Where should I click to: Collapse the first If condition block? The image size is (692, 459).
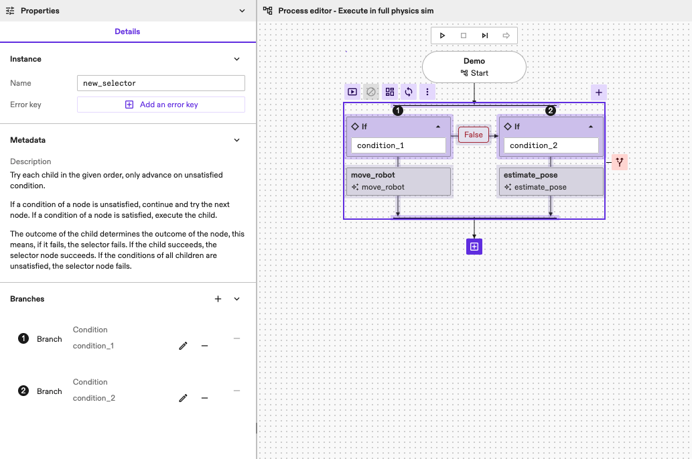click(x=438, y=126)
